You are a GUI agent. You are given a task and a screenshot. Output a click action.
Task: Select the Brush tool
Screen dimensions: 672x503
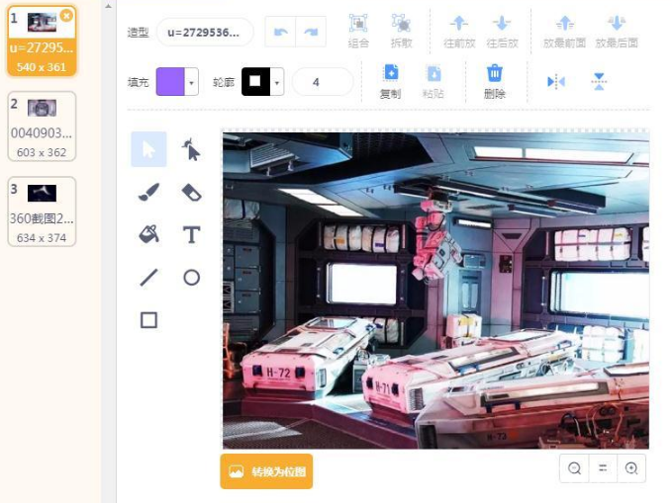click(x=148, y=193)
